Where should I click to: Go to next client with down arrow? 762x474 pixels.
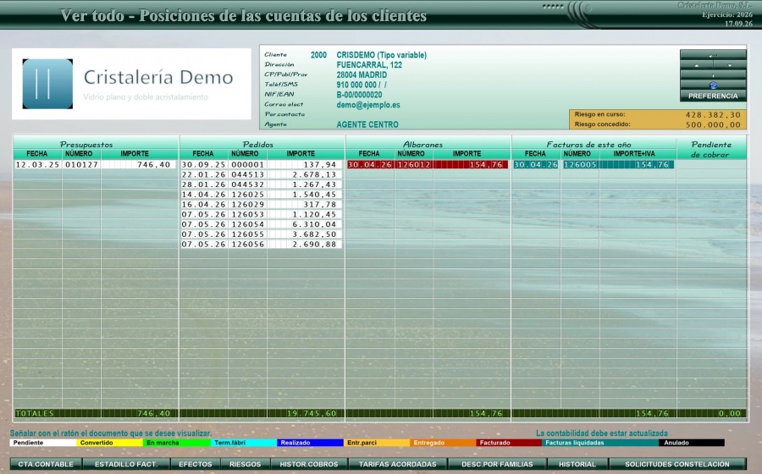click(x=730, y=64)
